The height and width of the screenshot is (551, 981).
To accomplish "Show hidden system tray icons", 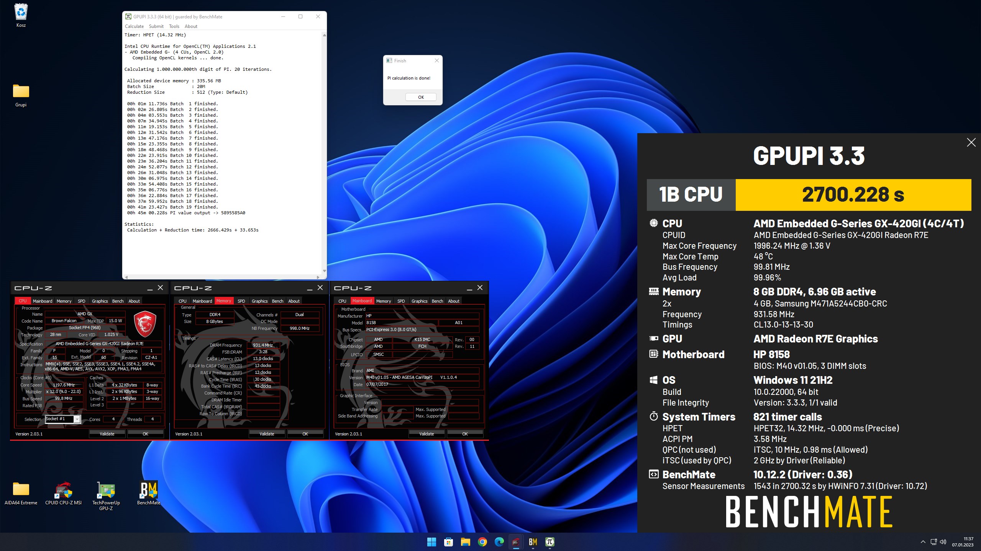I will pyautogui.click(x=923, y=542).
